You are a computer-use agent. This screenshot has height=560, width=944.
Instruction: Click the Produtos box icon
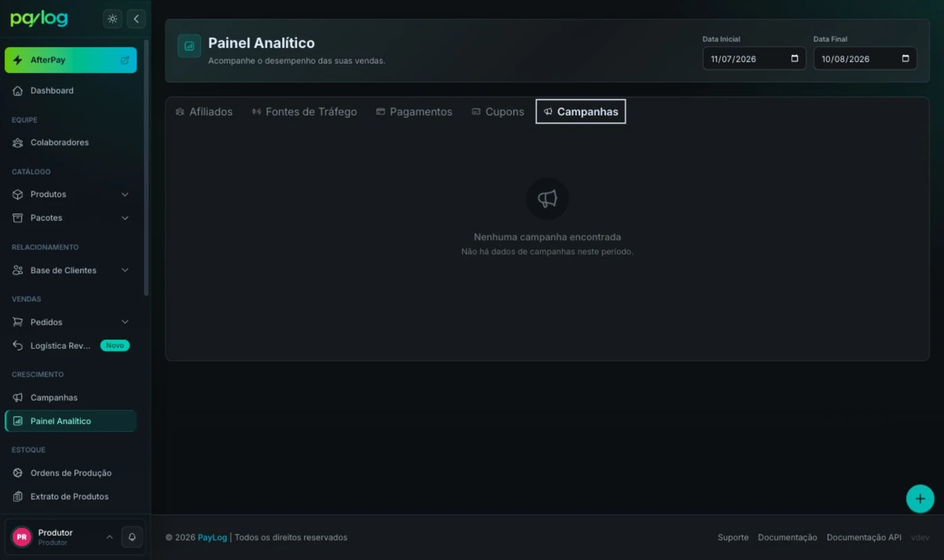click(x=18, y=194)
